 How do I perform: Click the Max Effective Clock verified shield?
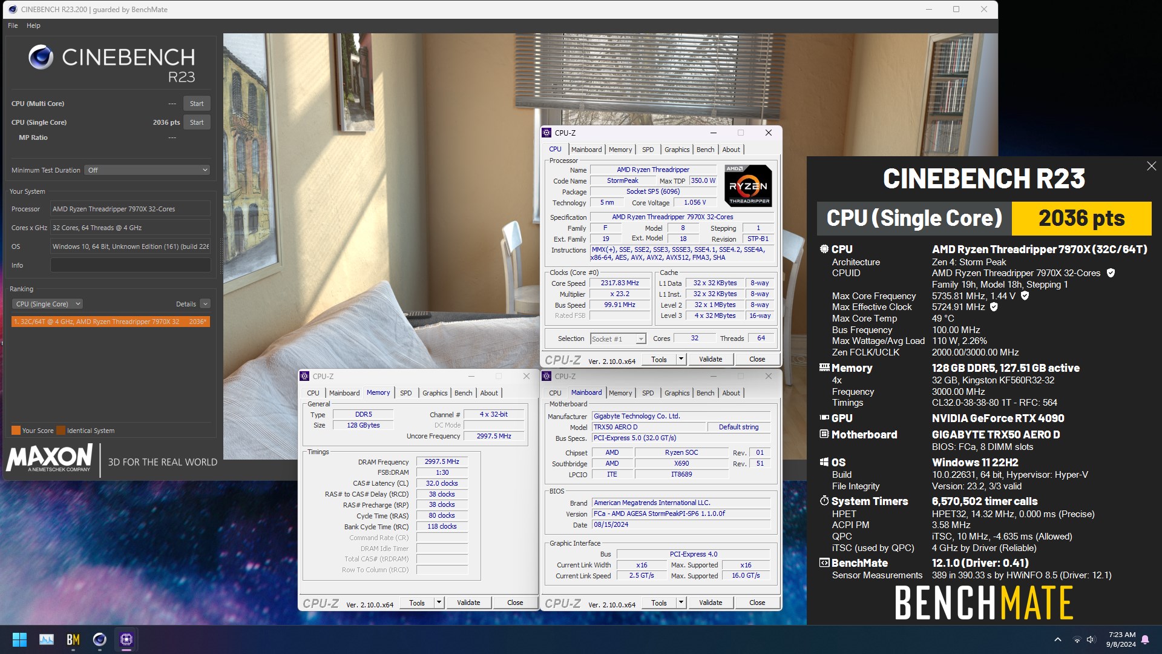994,307
